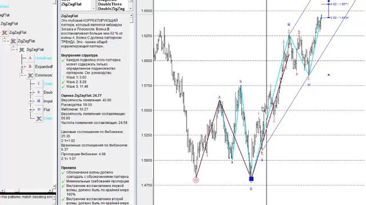
Task: Click the 'No patterns match' status message
Action: [27, 197]
